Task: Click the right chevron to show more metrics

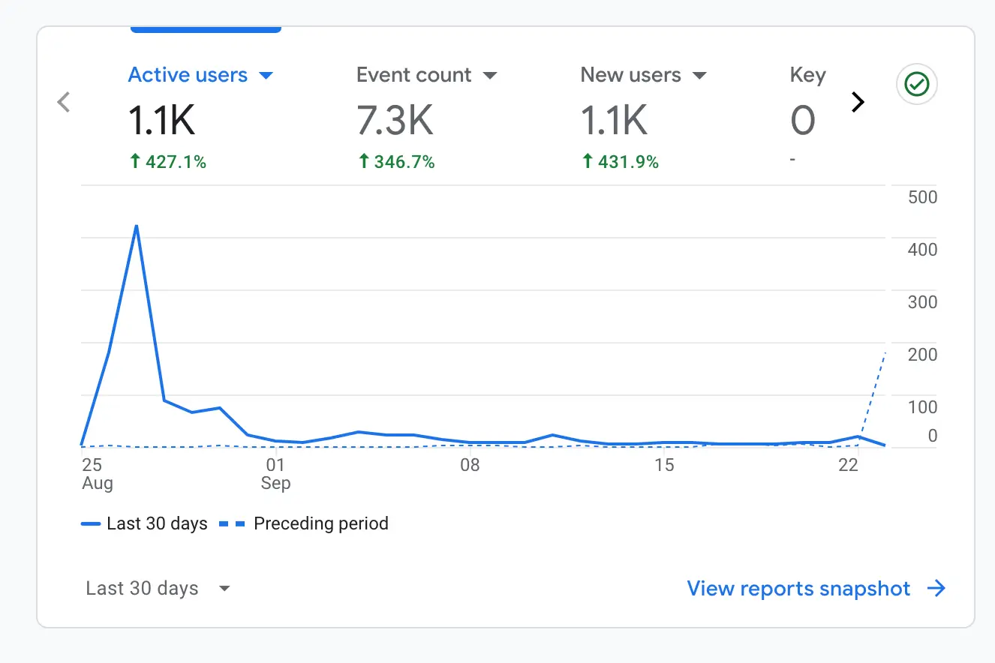Action: 858,102
